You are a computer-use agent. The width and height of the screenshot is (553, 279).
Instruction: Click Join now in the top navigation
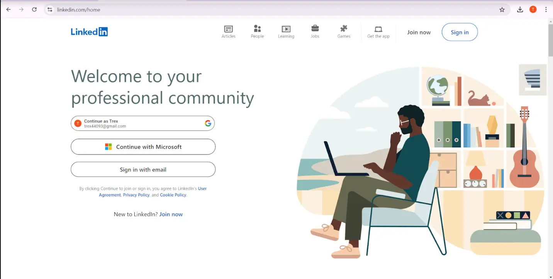click(419, 32)
